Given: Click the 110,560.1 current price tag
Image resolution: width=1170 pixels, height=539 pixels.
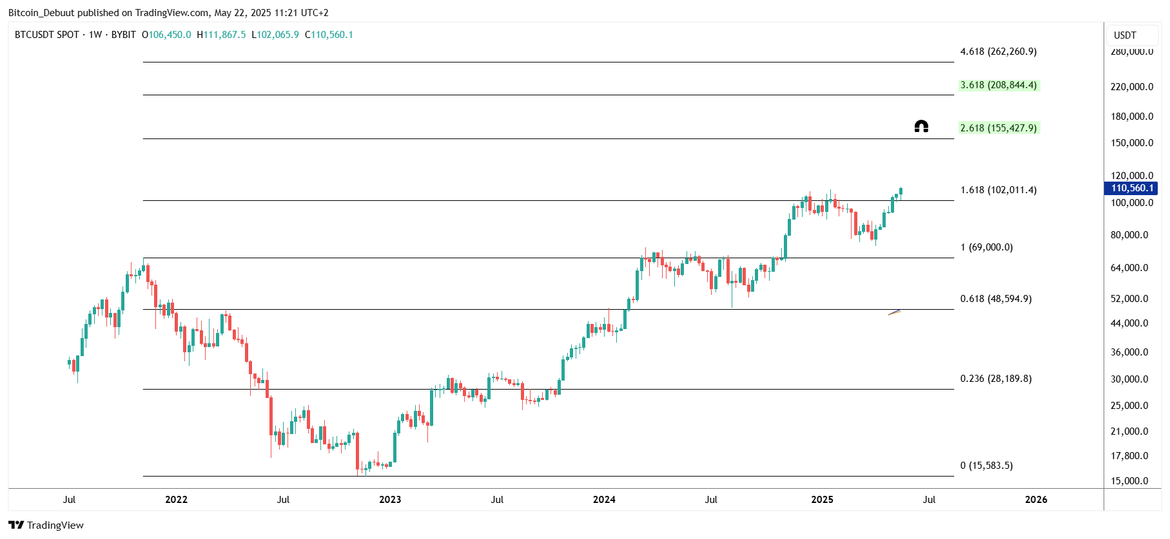Looking at the screenshot, I should [1131, 188].
